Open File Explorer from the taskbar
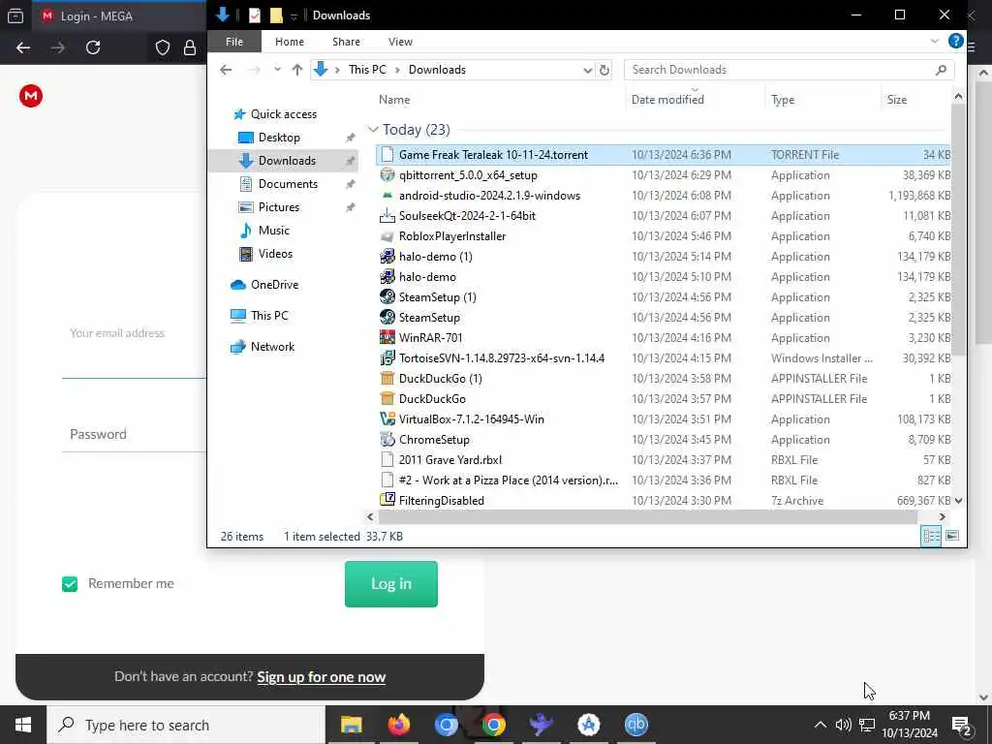Screen dimensions: 992x744 (x=351, y=725)
